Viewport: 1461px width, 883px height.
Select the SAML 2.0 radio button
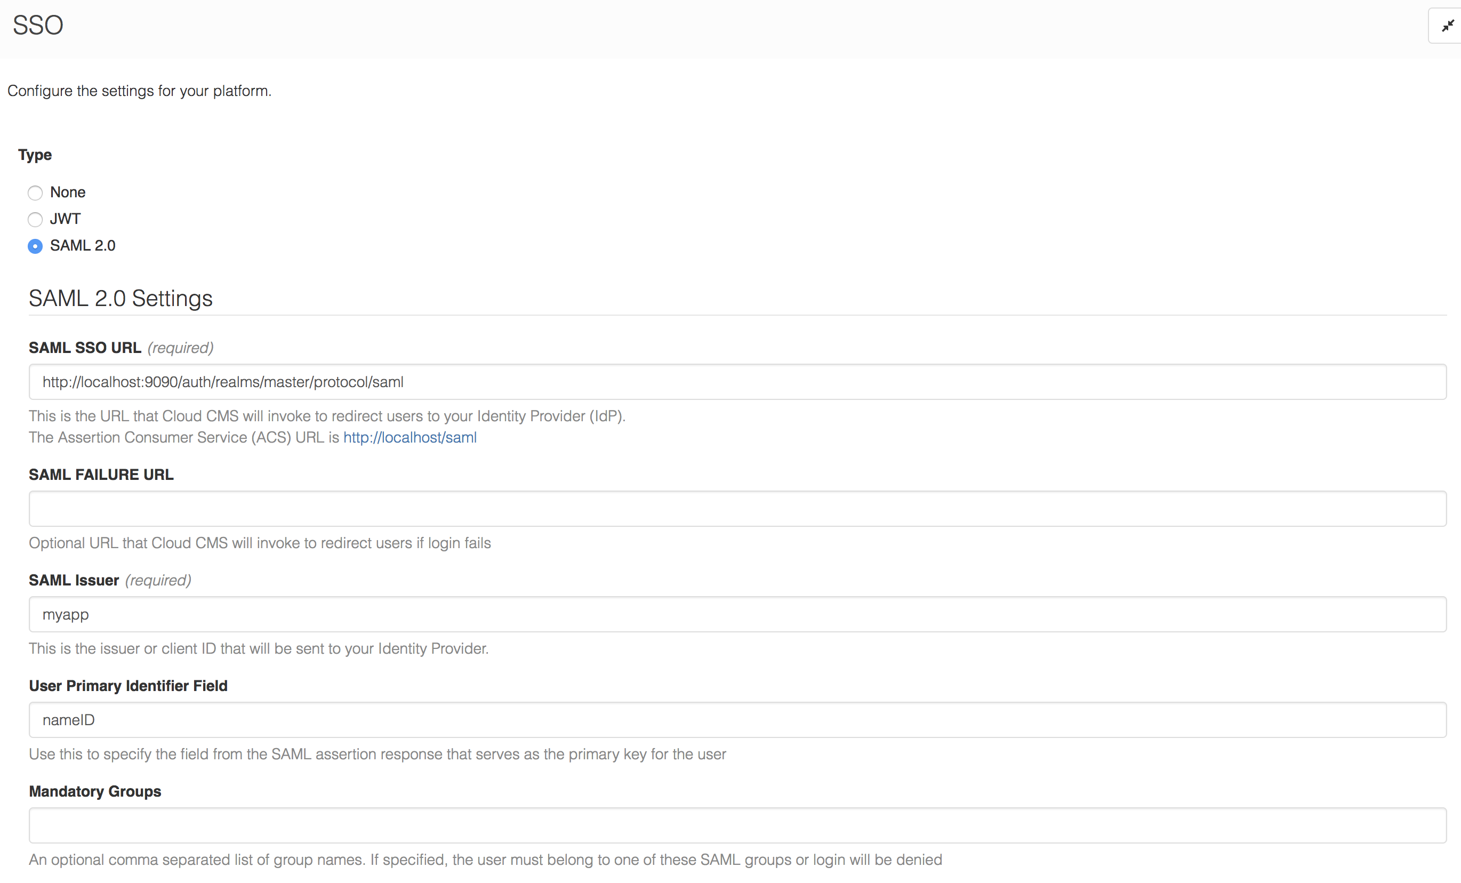35,246
